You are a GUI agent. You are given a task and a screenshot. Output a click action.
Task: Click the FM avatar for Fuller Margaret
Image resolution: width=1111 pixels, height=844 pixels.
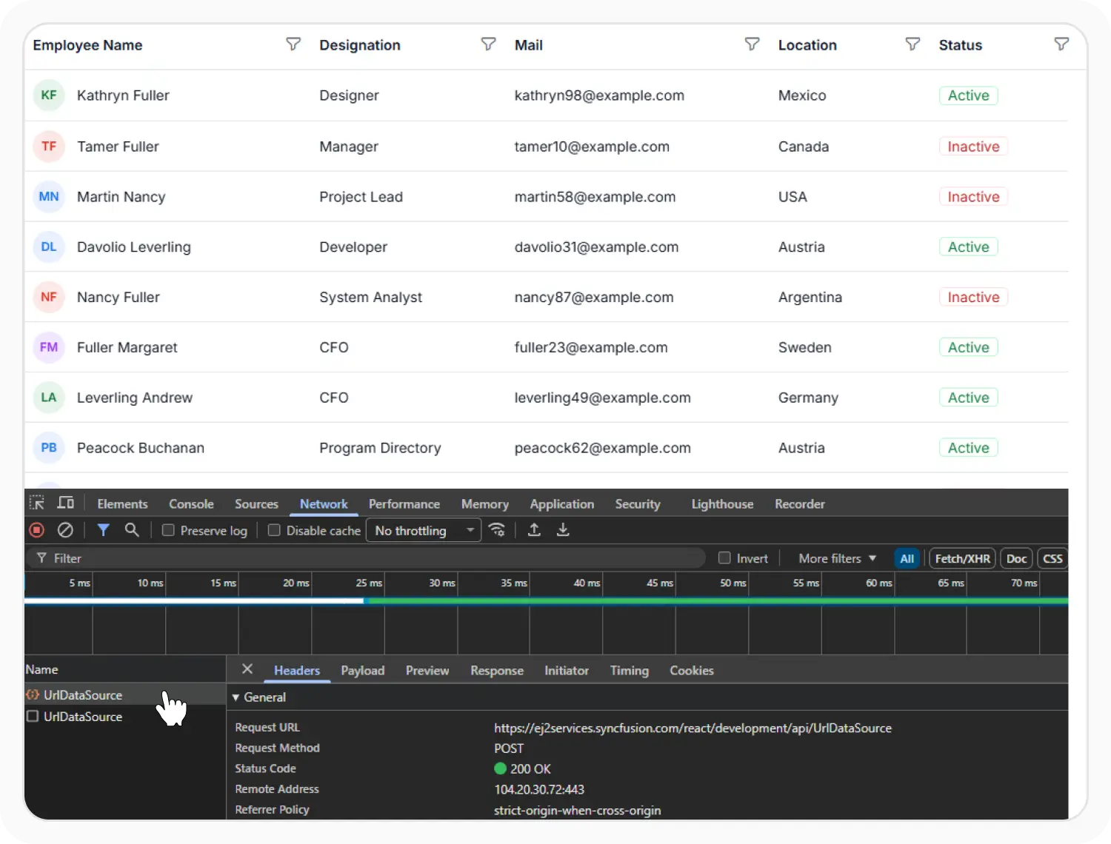click(49, 347)
